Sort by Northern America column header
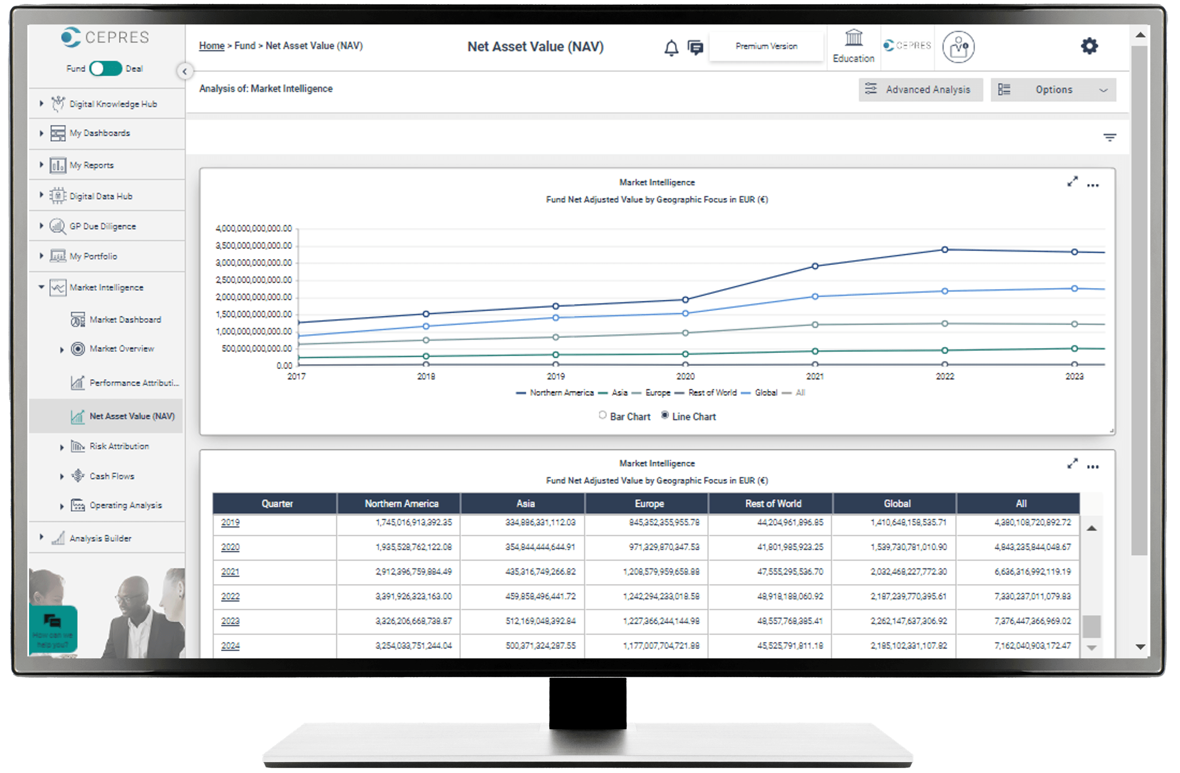The image size is (1180, 773). point(399,504)
